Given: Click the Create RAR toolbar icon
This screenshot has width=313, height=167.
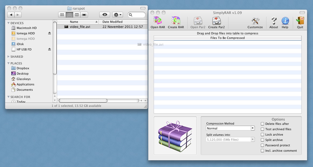Looking at the screenshot, I should pyautogui.click(x=176, y=21).
